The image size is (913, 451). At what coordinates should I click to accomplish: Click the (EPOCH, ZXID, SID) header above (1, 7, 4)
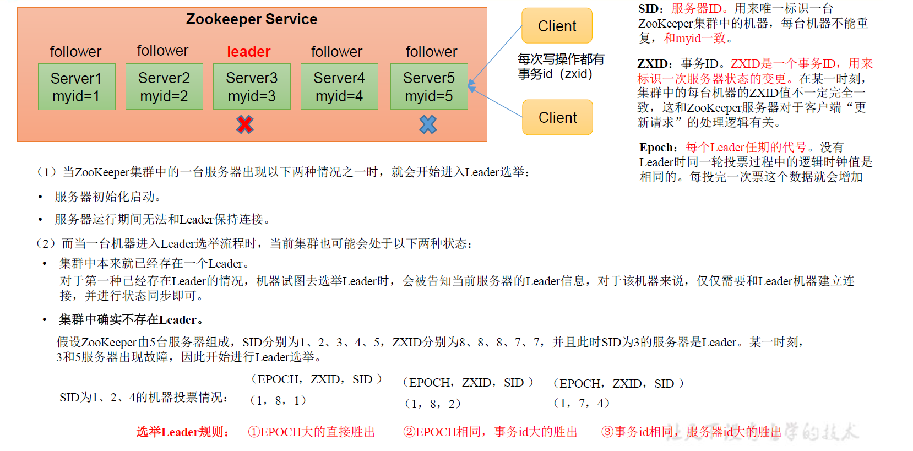tap(618, 384)
